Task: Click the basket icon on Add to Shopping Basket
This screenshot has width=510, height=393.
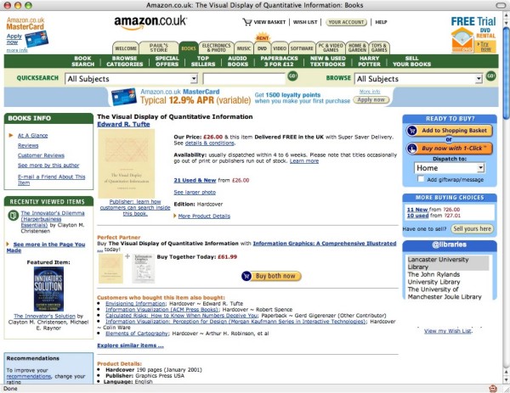Action: point(412,131)
